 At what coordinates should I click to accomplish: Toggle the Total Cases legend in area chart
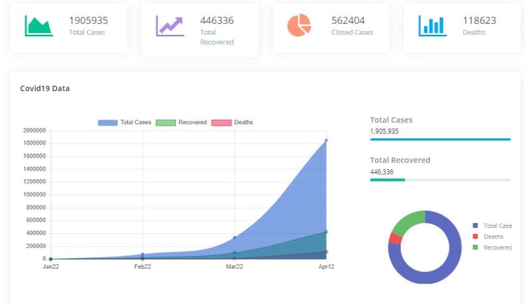point(124,123)
